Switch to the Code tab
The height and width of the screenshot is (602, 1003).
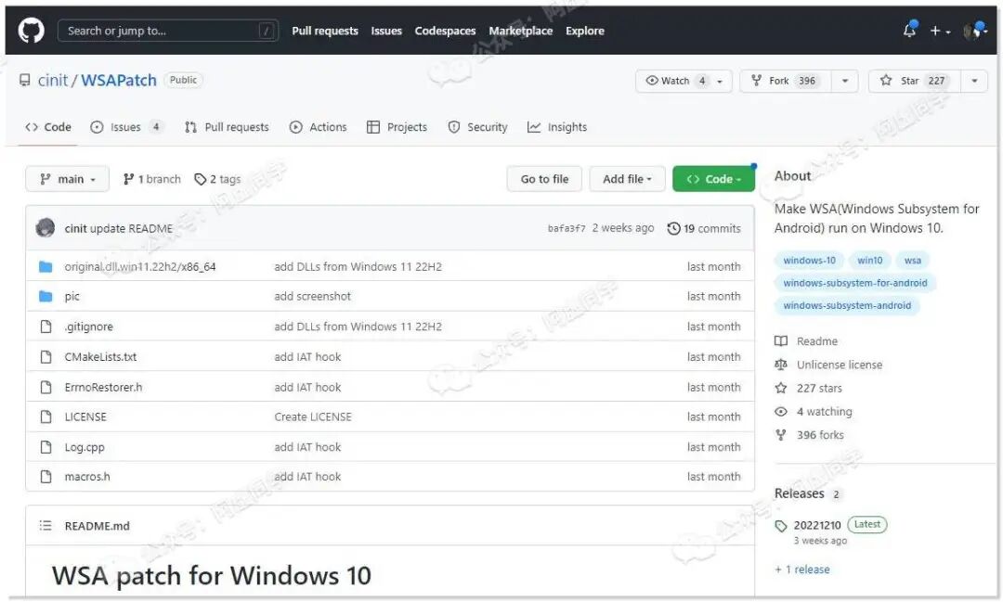(x=48, y=127)
